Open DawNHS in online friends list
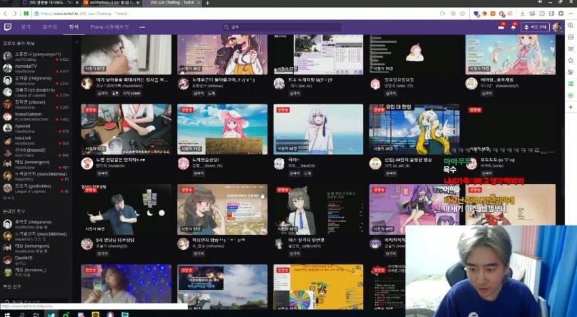Screen dimensions: 577x317 tap(36, 260)
